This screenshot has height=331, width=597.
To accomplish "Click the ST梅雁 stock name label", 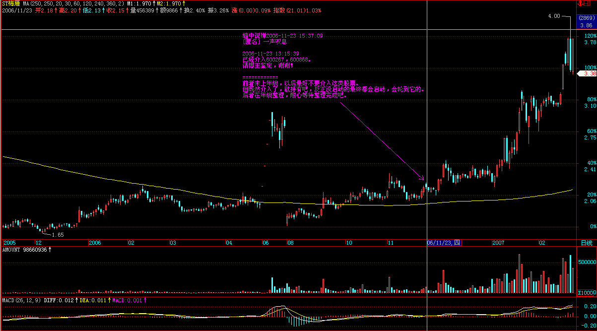I will (11, 3).
